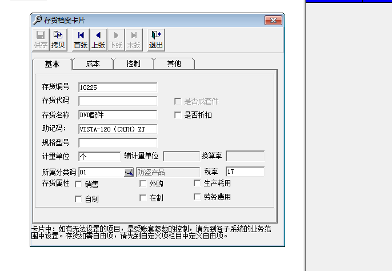Click the 助记码 field
Viewport: 392px width, 271px height.
[118, 129]
